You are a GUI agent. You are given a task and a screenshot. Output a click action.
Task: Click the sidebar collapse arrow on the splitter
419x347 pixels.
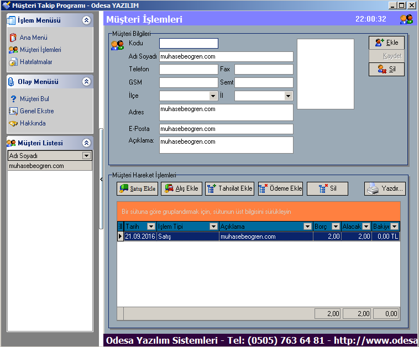pos(101,179)
